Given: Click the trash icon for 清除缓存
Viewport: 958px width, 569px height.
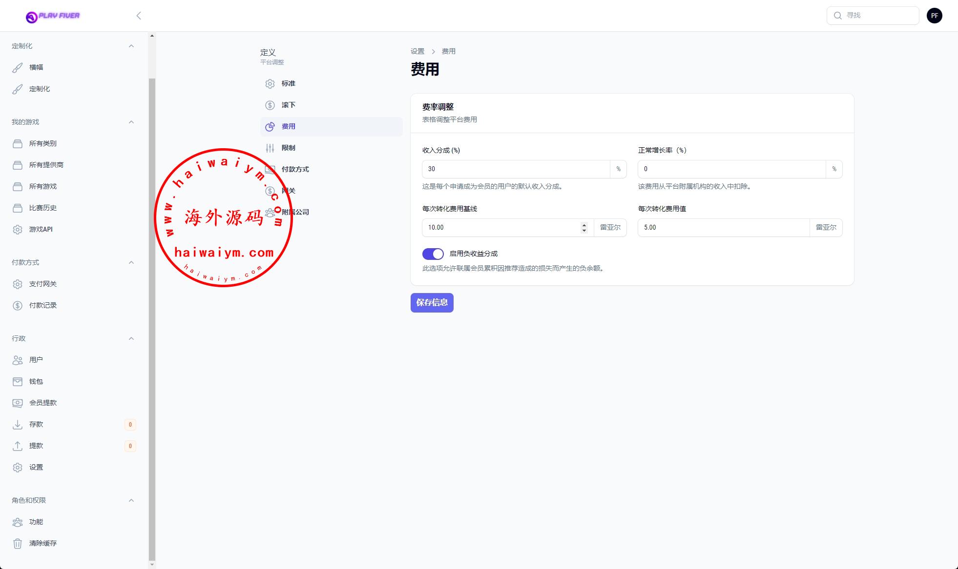Looking at the screenshot, I should click(18, 543).
